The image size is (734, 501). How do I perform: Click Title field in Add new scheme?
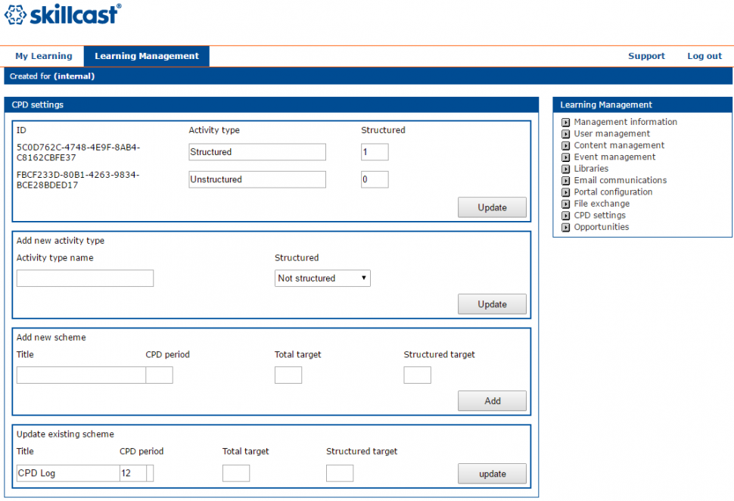[81, 375]
